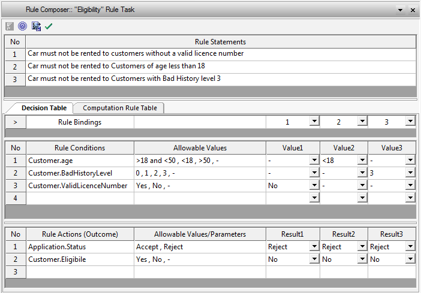Click the Allowable Values header in conditions table
This screenshot has height=293, width=421.
point(200,148)
